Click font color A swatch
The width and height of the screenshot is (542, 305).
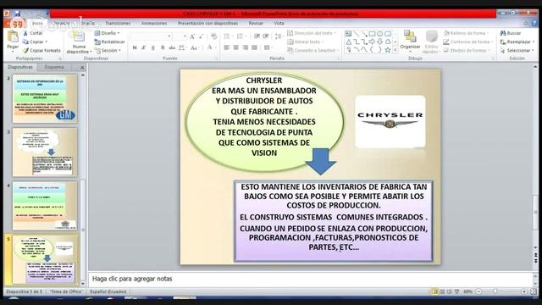[209, 47]
